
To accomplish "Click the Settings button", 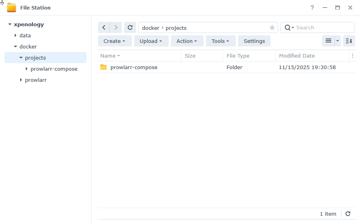I will pyautogui.click(x=254, y=41).
